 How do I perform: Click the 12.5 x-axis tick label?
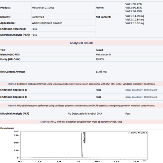(x=116, y=162)
